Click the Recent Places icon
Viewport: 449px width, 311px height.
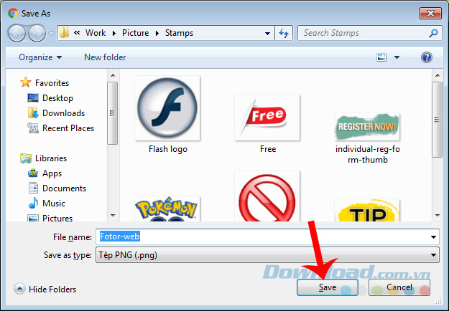pos(33,128)
